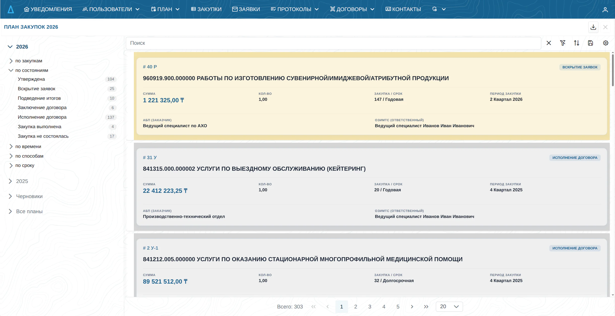
Task: Expand the по времени tree node
Action: (11, 147)
